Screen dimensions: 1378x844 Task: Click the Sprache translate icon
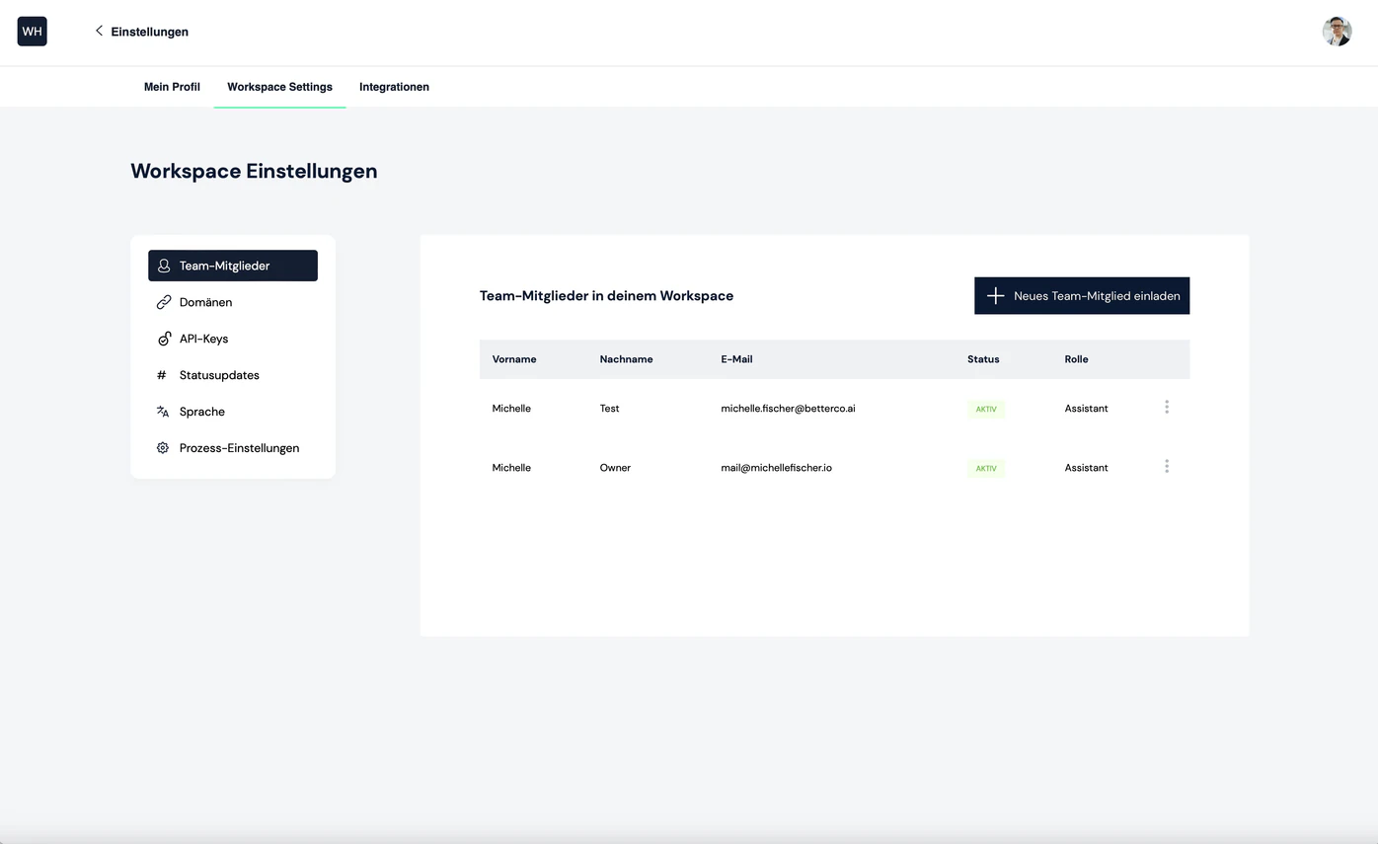(163, 412)
